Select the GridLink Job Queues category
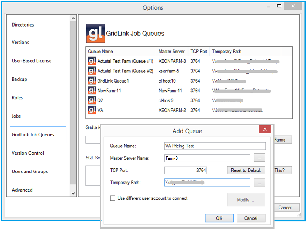 (38, 135)
